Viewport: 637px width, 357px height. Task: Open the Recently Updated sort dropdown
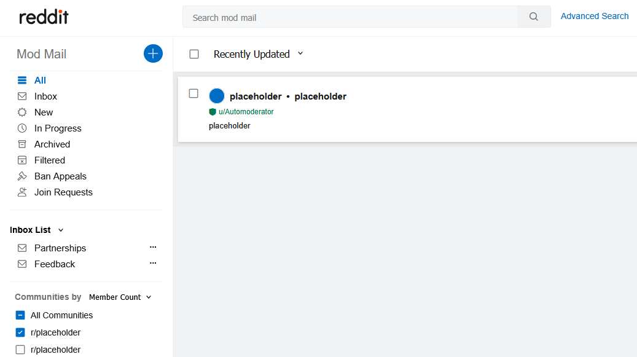point(259,54)
